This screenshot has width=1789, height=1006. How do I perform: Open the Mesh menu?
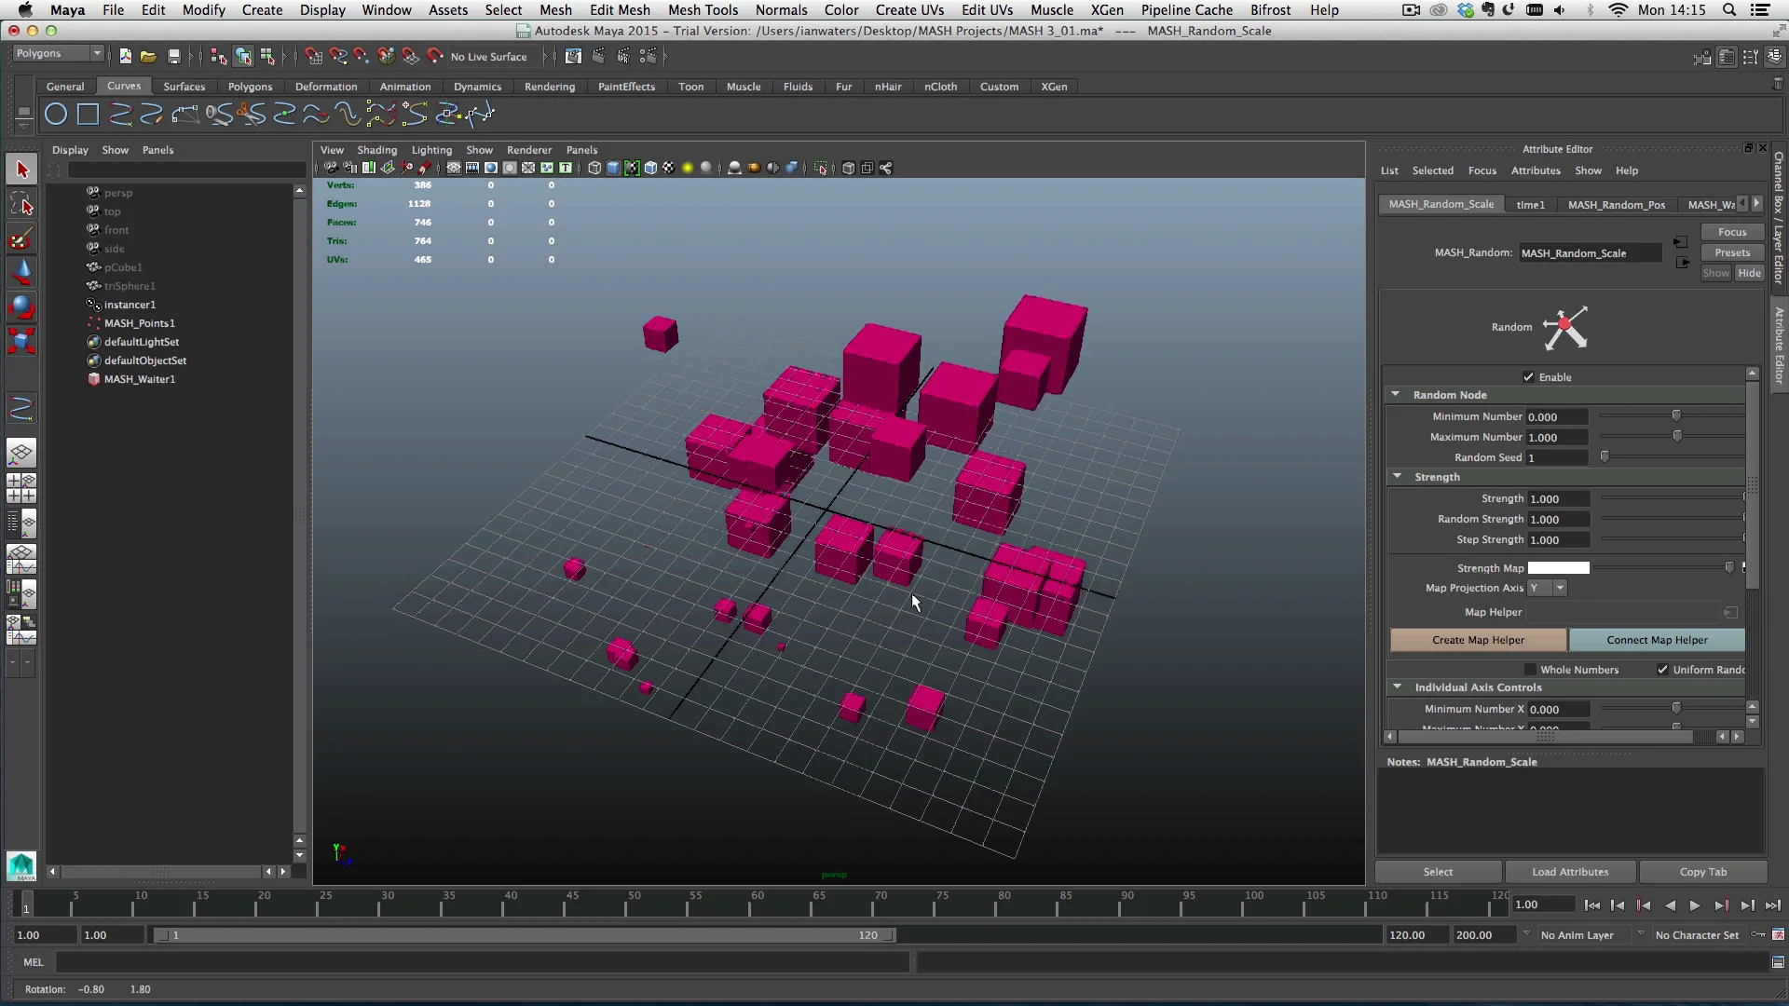tap(555, 10)
